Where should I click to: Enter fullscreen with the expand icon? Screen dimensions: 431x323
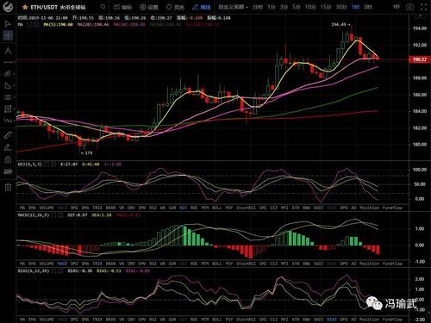point(423,7)
